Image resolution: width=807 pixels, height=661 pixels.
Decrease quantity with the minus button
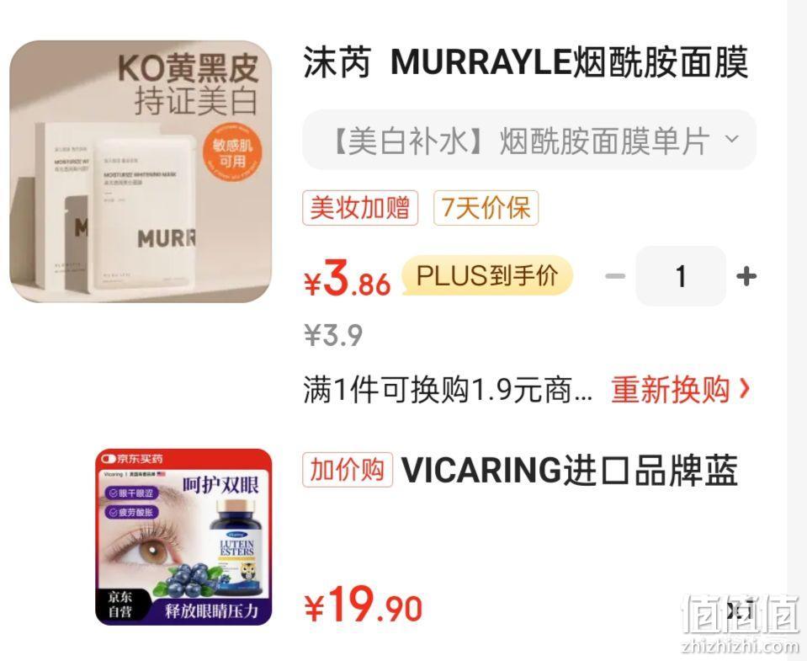tap(614, 276)
